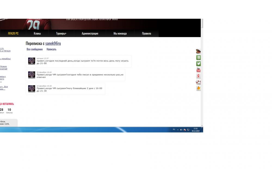Open the FIFA20 PC menu
The image size is (272, 190).
coord(13,33)
